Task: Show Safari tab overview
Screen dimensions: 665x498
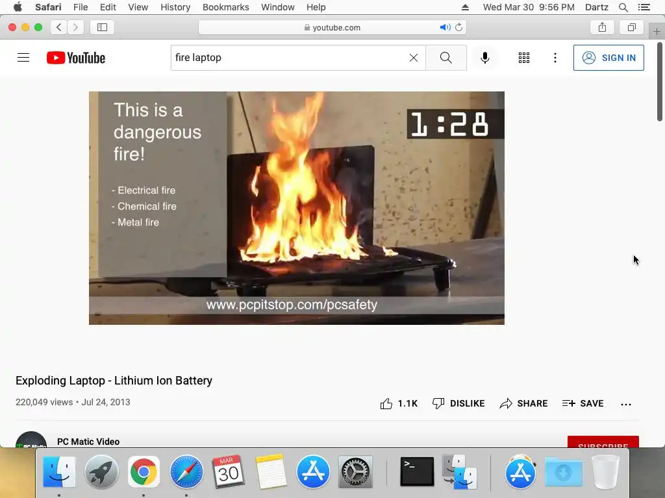Action: (631, 27)
